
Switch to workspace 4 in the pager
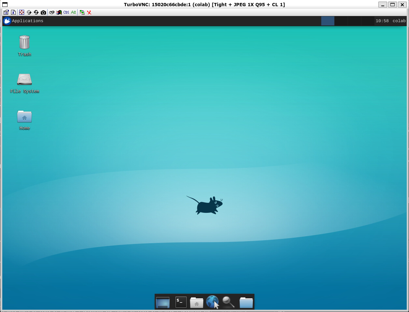click(368, 21)
